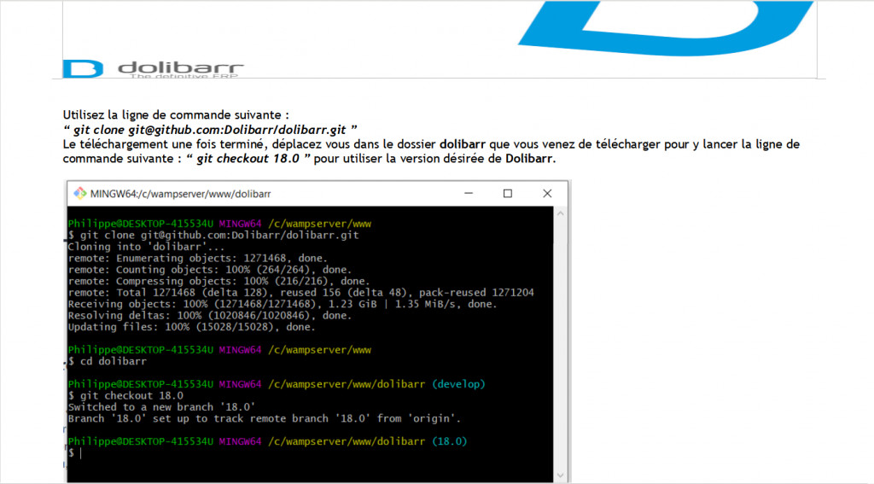Click the '$ git checkout 18.0' terminal command

[x=126, y=395]
